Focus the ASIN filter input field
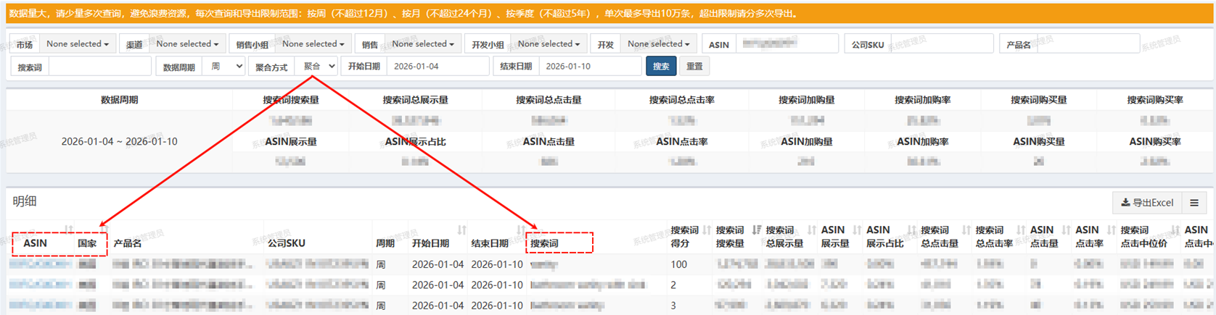The width and height of the screenshot is (1216, 315). tap(787, 44)
